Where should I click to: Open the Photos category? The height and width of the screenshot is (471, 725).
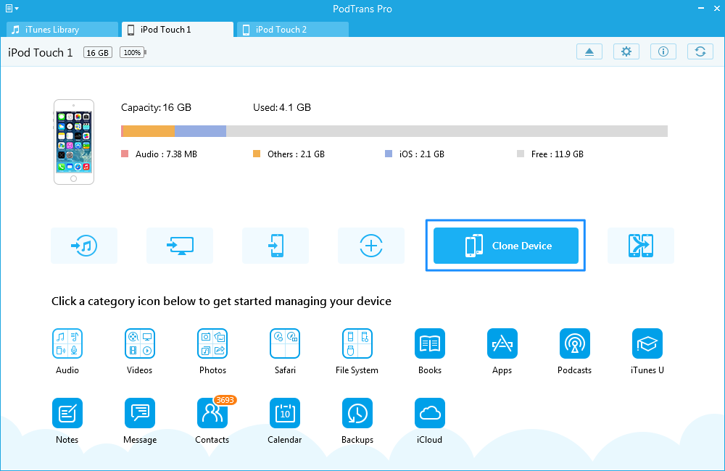pos(212,343)
